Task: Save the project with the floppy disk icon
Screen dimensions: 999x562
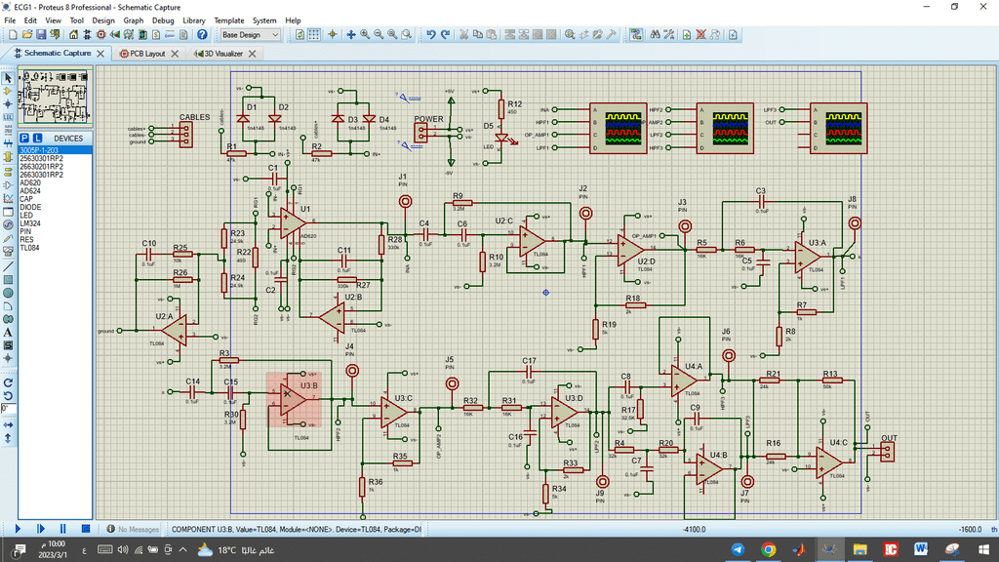Action: (x=41, y=35)
